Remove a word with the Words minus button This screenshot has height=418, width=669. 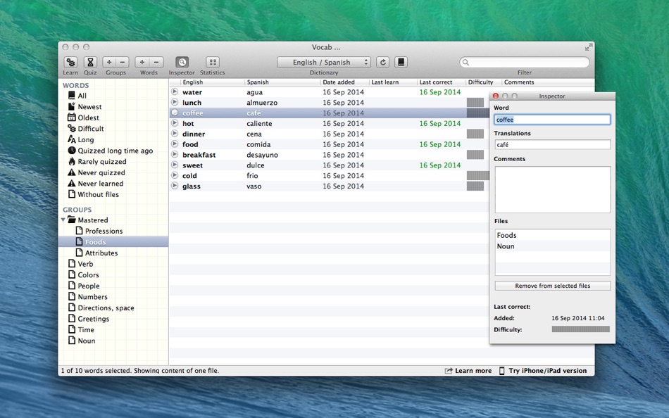tap(156, 62)
